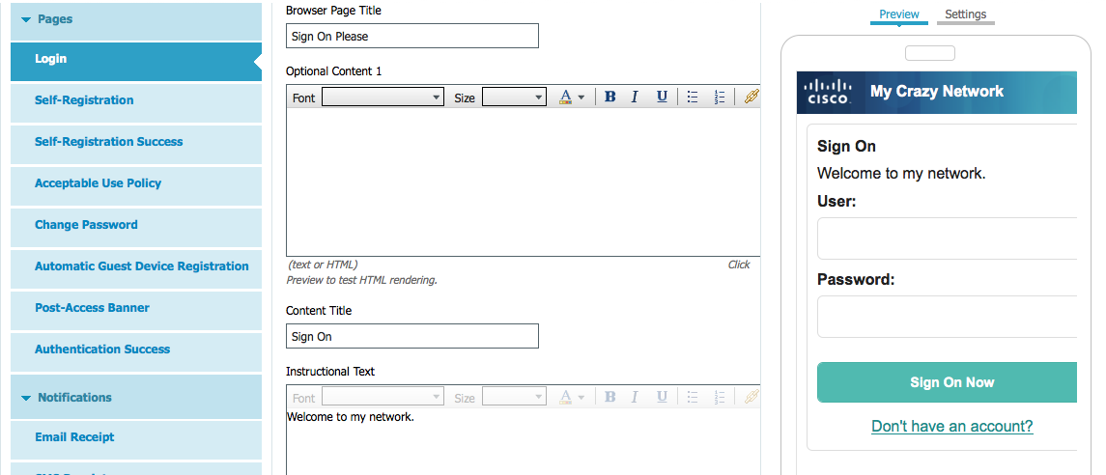Image resolution: width=1106 pixels, height=475 pixels.
Task: Switch to the Settings tab
Action: tap(965, 14)
